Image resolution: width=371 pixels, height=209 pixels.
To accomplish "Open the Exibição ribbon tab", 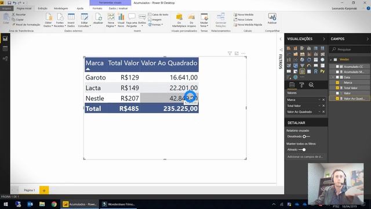I will point(42,8).
